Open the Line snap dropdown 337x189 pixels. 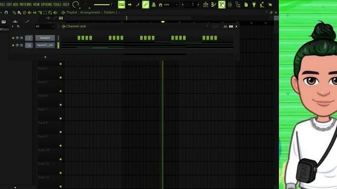pos(171,5)
